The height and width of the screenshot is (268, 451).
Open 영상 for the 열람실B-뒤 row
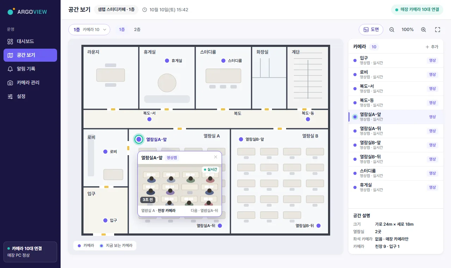(432, 159)
